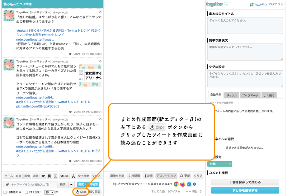The width and height of the screenshot is (287, 196).
Task: Click the ログアウト link
Action: pos(276,4)
